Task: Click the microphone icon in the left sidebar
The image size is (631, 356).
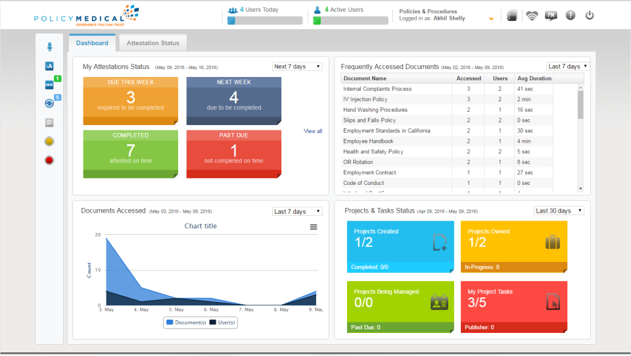Action: click(x=49, y=47)
